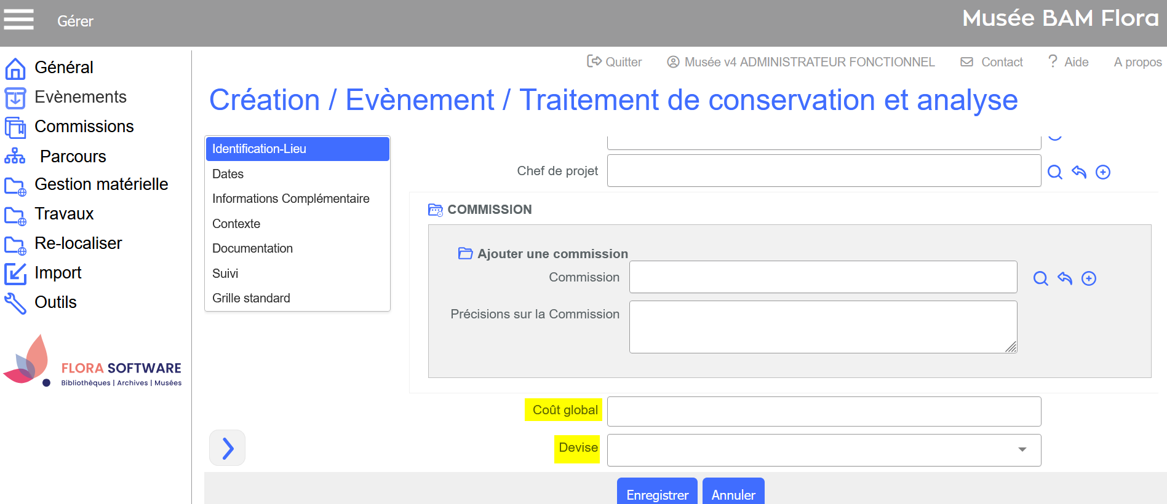Click the Outils wrench icon
Screen dimensions: 1167x504
coord(15,303)
